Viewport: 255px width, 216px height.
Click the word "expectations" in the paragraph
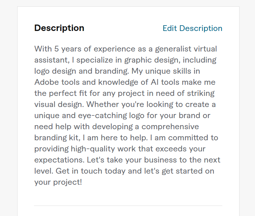[x=59, y=160]
